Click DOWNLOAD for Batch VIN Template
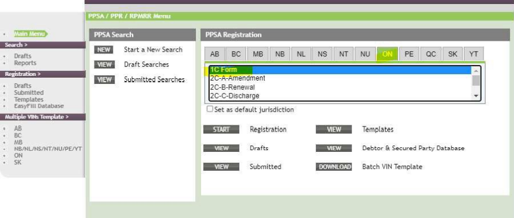514x218 pixels. (x=334, y=167)
